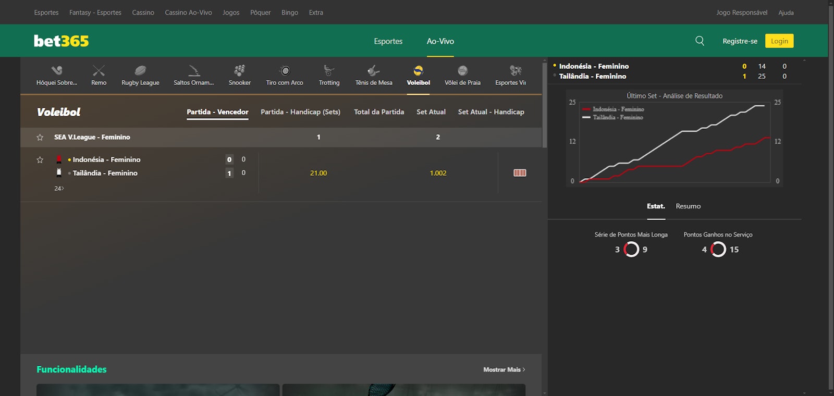Favorite the SEA V.League - Feminino league
Image resolution: width=834 pixels, height=396 pixels.
40,138
